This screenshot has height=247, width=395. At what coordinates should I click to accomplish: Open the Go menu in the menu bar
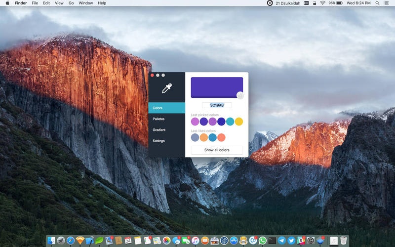pyautogui.click(x=71, y=3)
